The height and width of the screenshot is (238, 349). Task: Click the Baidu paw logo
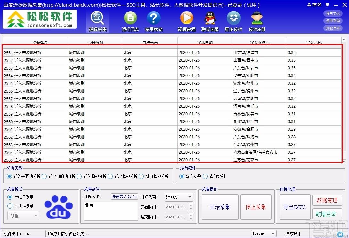[x=59, y=207]
